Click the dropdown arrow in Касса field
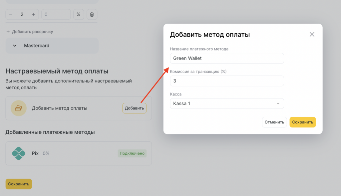The width and height of the screenshot is (341, 196). pyautogui.click(x=278, y=103)
